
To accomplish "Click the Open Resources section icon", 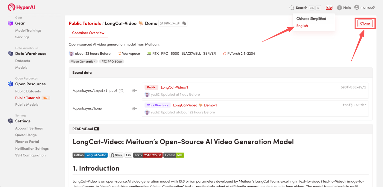I will tap(10, 84).
